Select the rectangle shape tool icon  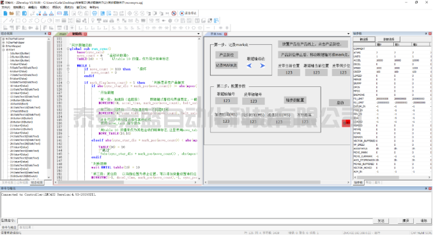[18, 20]
